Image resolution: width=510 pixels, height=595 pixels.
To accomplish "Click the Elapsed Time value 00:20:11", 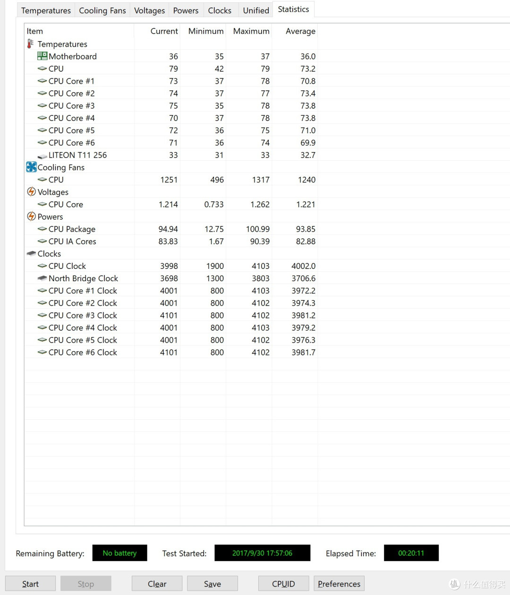I will click(411, 553).
